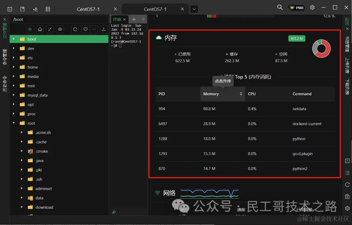Collapse the root folder arrow
Screen dimensions: 352x225
click(14, 123)
